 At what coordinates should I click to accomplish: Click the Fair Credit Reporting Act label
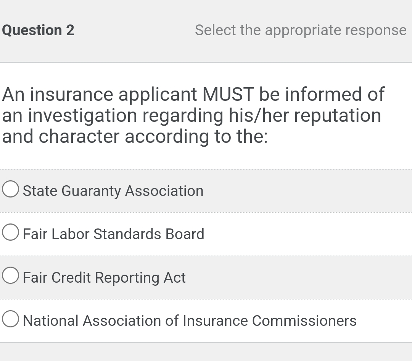point(104,277)
